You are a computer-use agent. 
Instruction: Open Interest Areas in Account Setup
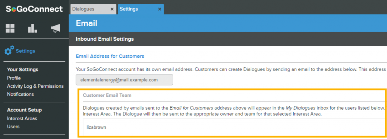(22, 118)
